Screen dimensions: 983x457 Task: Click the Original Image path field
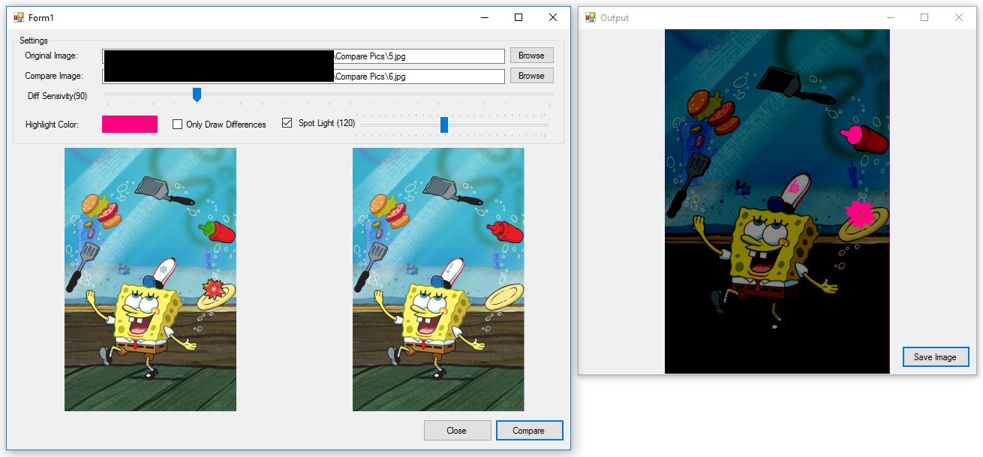tap(303, 56)
